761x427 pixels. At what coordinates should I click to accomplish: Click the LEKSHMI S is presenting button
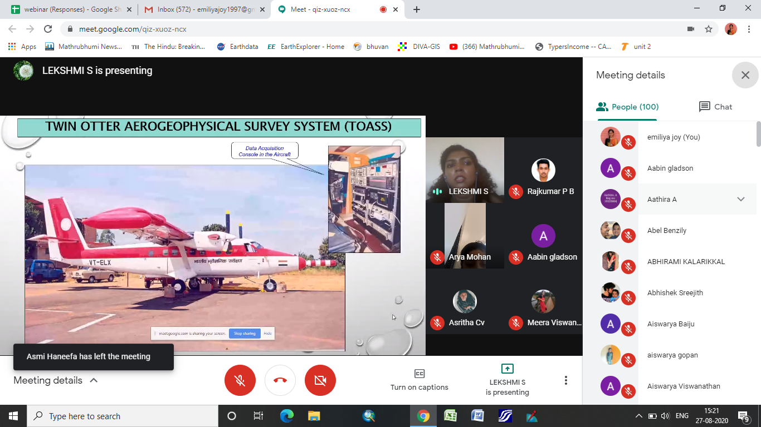(507, 380)
